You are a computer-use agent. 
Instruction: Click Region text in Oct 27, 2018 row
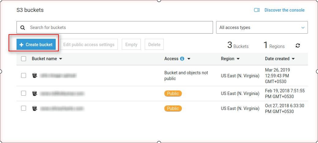point(240,108)
